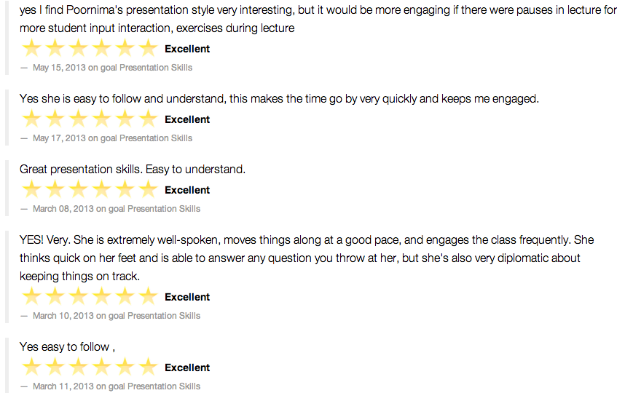Click last star in May 15, 2013 review
The width and height of the screenshot is (625, 393).
[x=148, y=49]
